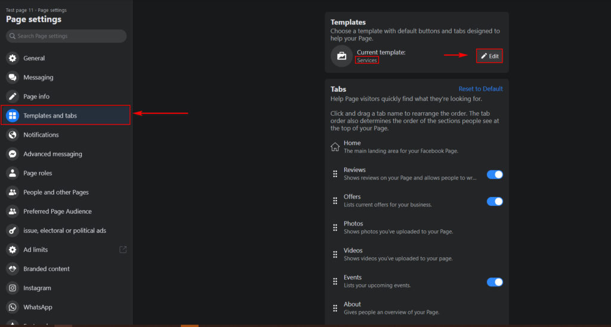Click the Reviews tab label

[x=354, y=170]
